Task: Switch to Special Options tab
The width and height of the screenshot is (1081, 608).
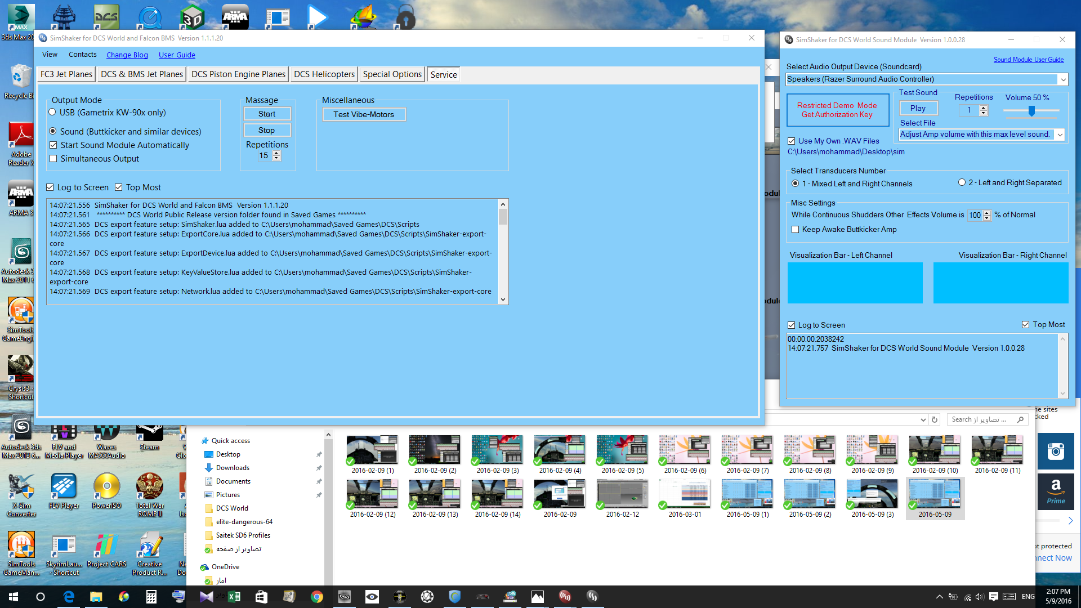Action: pyautogui.click(x=392, y=74)
